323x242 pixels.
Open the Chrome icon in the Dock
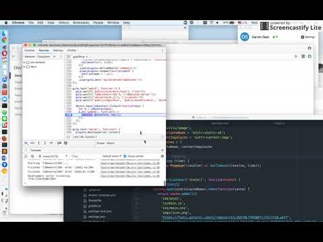pyautogui.click(x=4, y=40)
